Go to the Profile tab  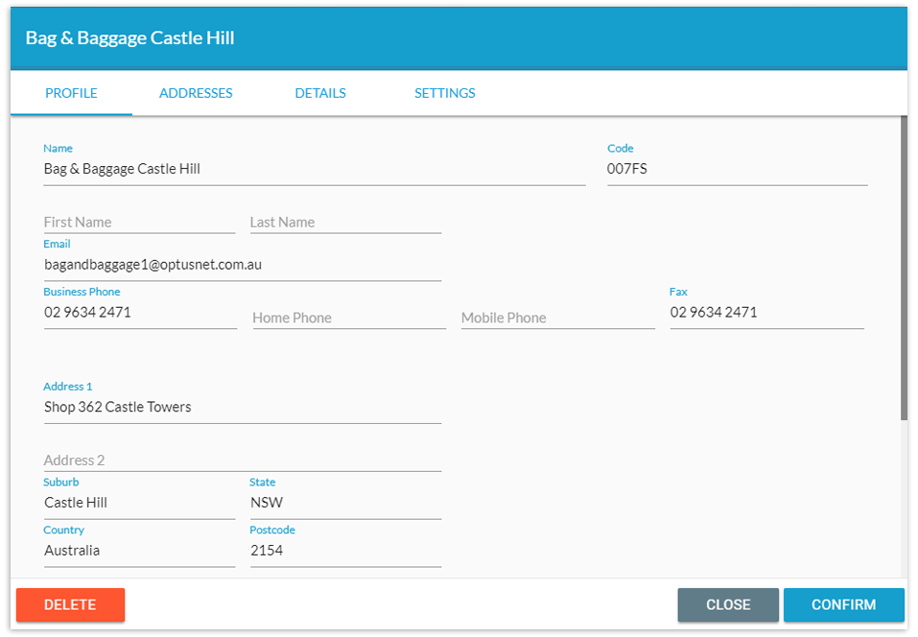coord(71,93)
